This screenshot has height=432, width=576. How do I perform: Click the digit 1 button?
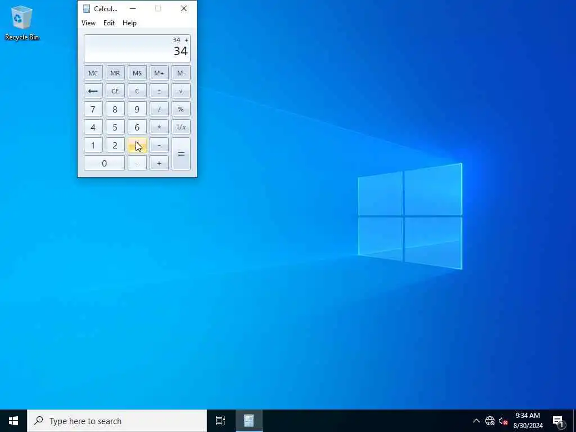point(93,145)
